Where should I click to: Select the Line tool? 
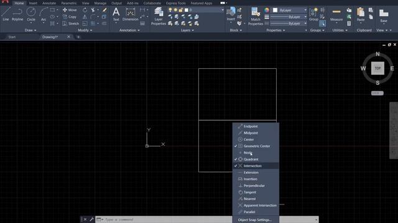pyautogui.click(x=6, y=14)
